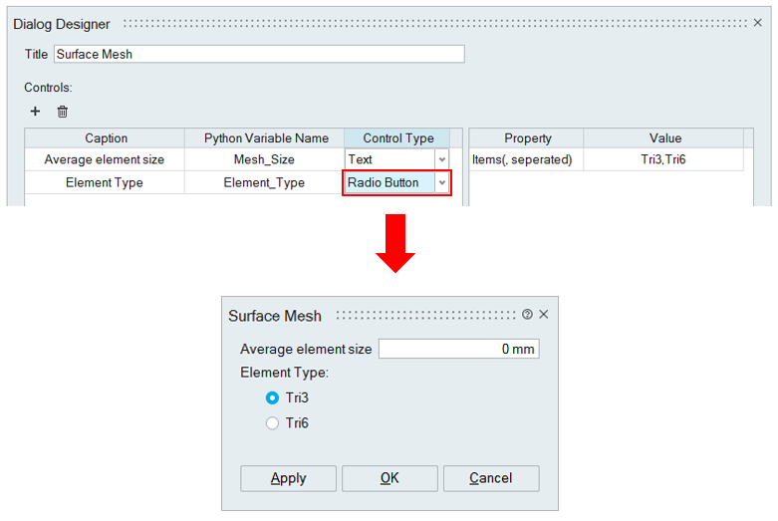Select the Element Type caption cell

click(105, 183)
